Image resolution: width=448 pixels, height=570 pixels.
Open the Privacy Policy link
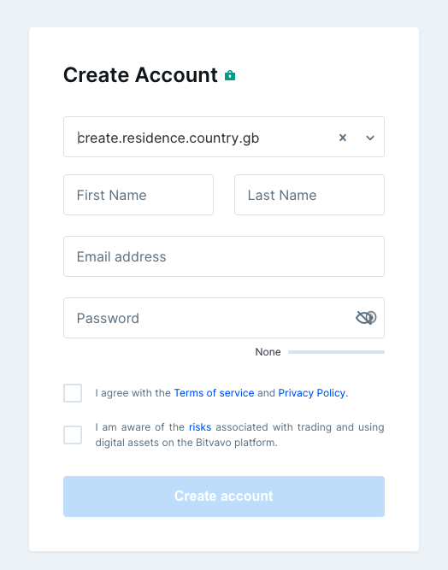[313, 393]
